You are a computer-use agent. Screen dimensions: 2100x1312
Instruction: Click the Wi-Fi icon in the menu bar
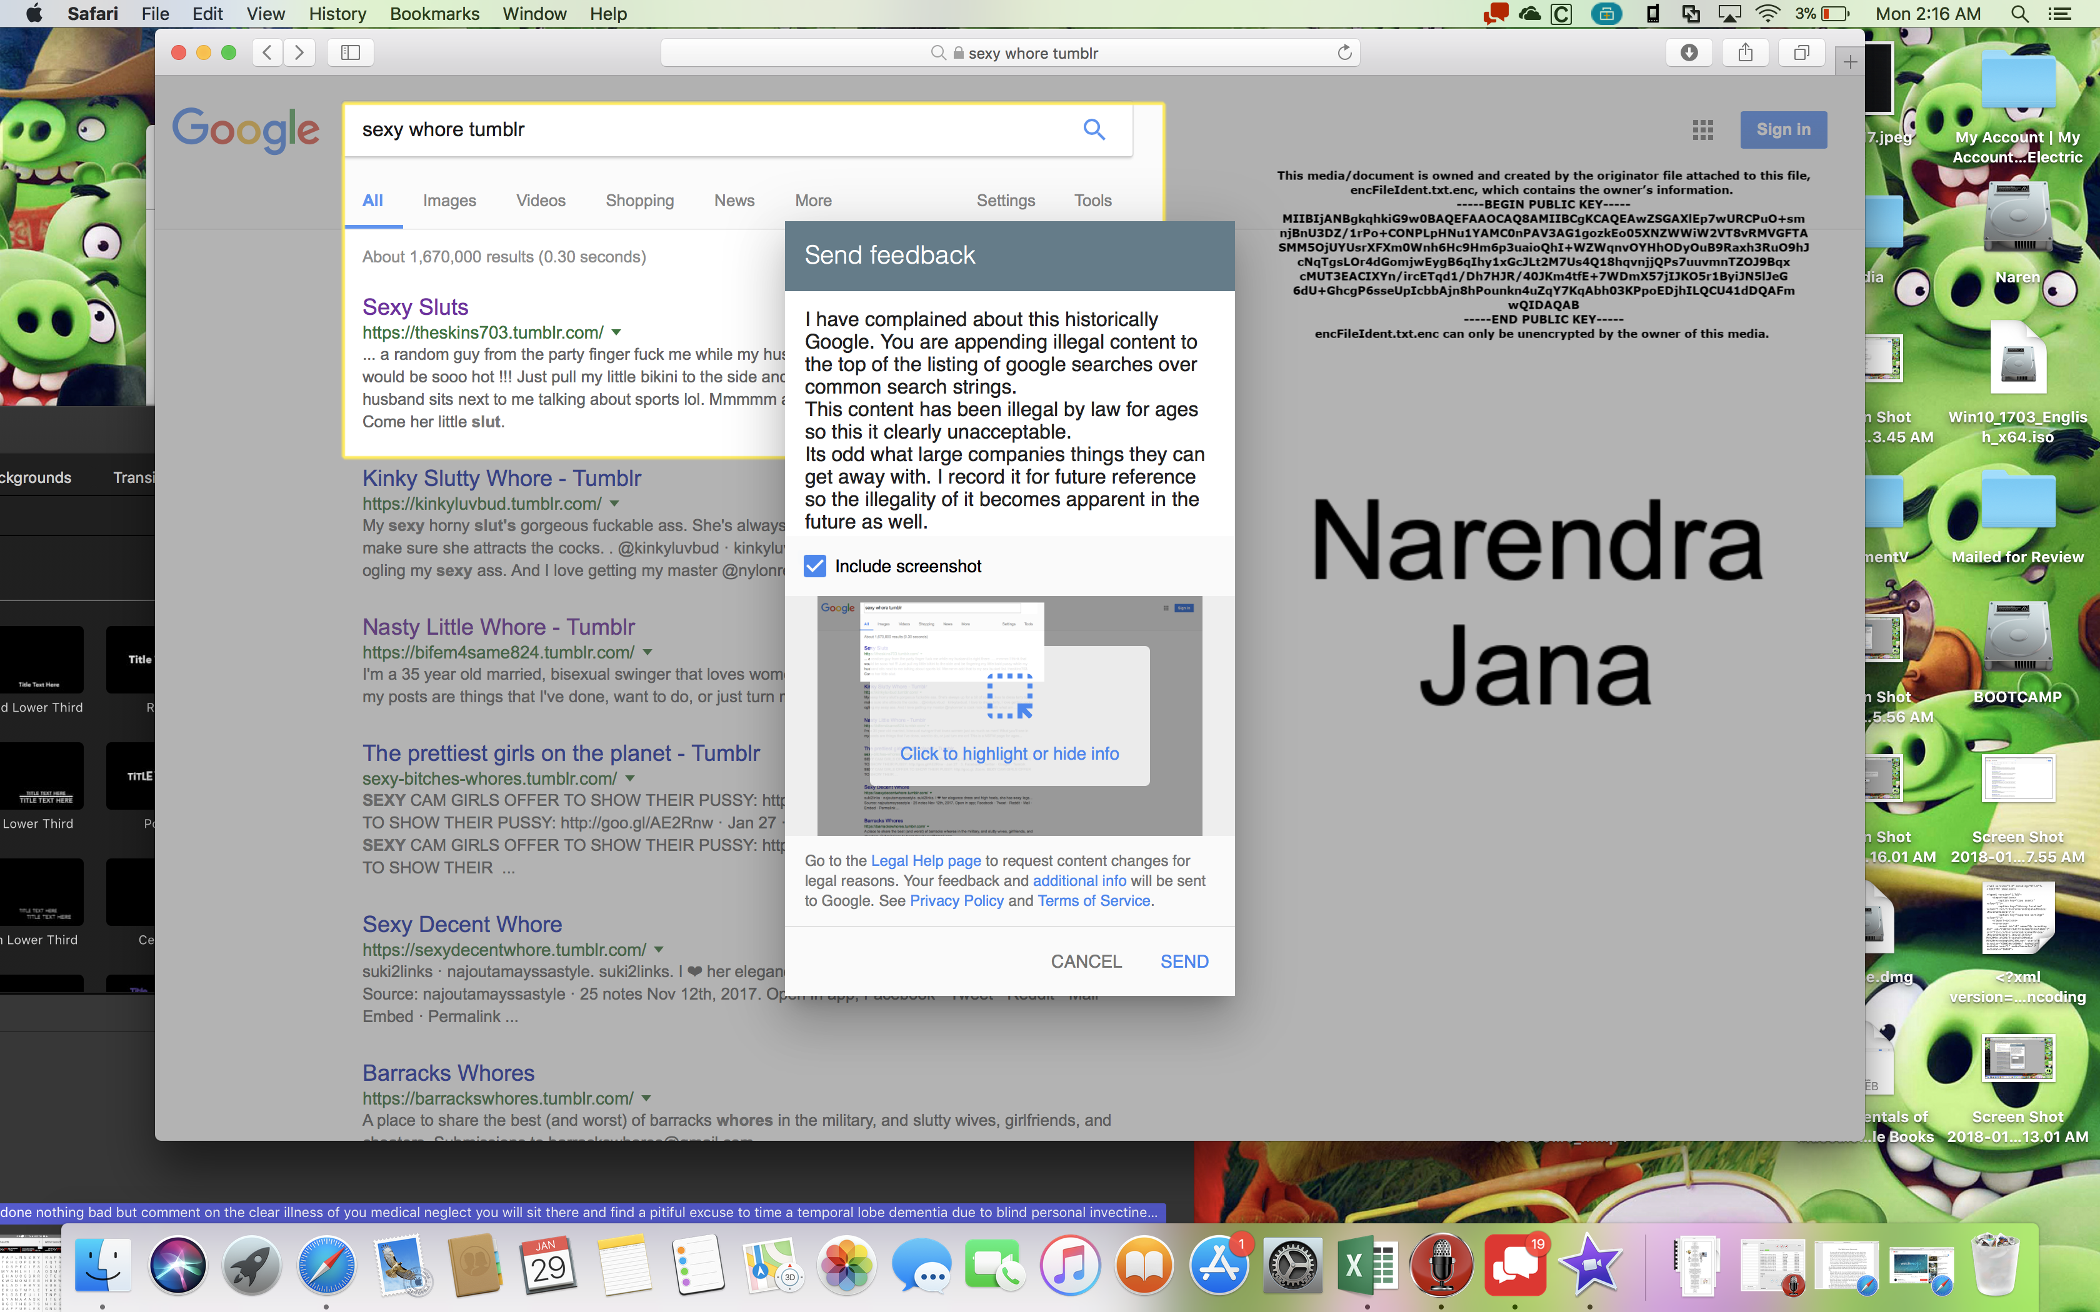click(x=1767, y=14)
